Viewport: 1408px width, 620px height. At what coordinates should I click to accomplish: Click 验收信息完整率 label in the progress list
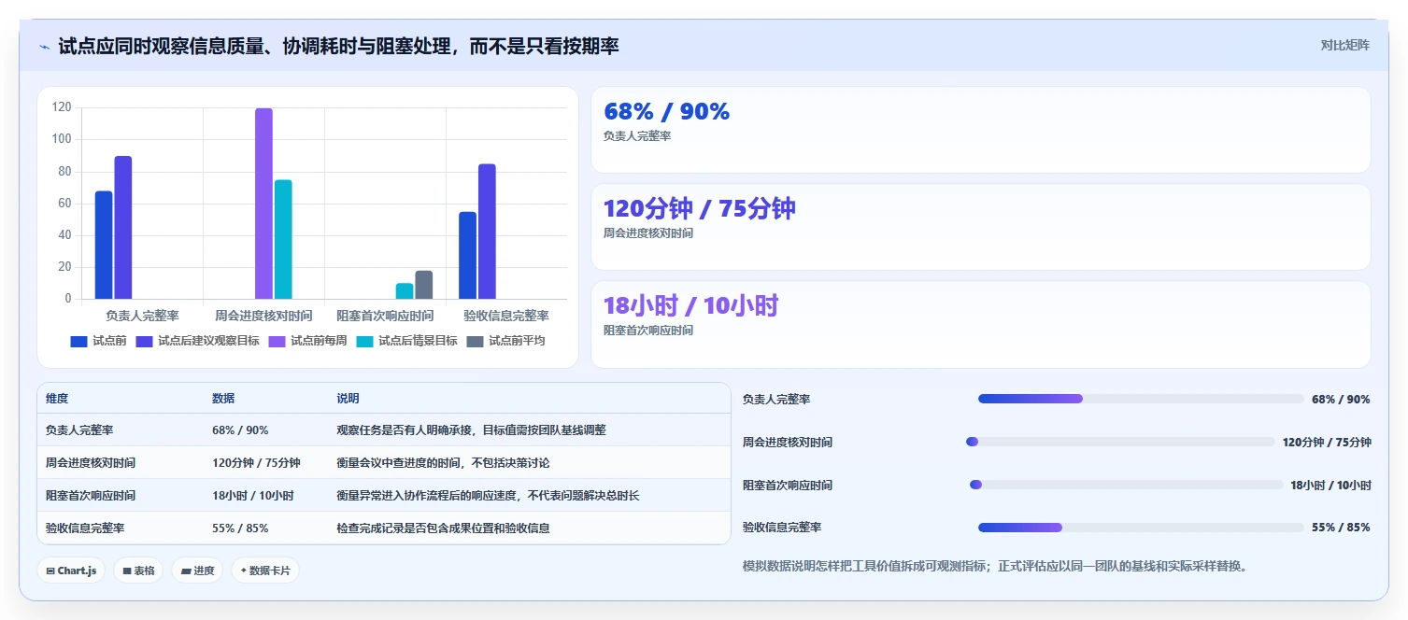pos(782,528)
